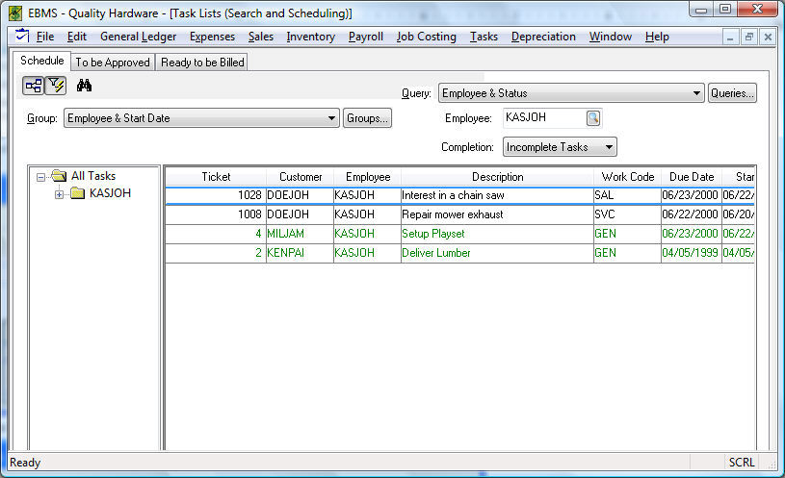The height and width of the screenshot is (478, 785).
Task: Click the Employee input field
Action: coord(543,118)
